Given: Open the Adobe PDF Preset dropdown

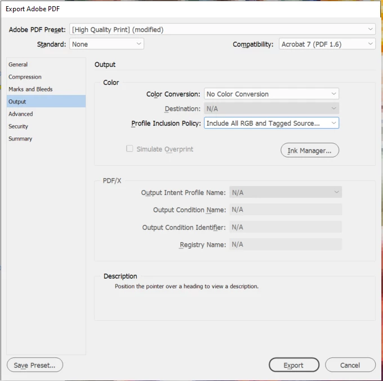Looking at the screenshot, I should click(222, 29).
